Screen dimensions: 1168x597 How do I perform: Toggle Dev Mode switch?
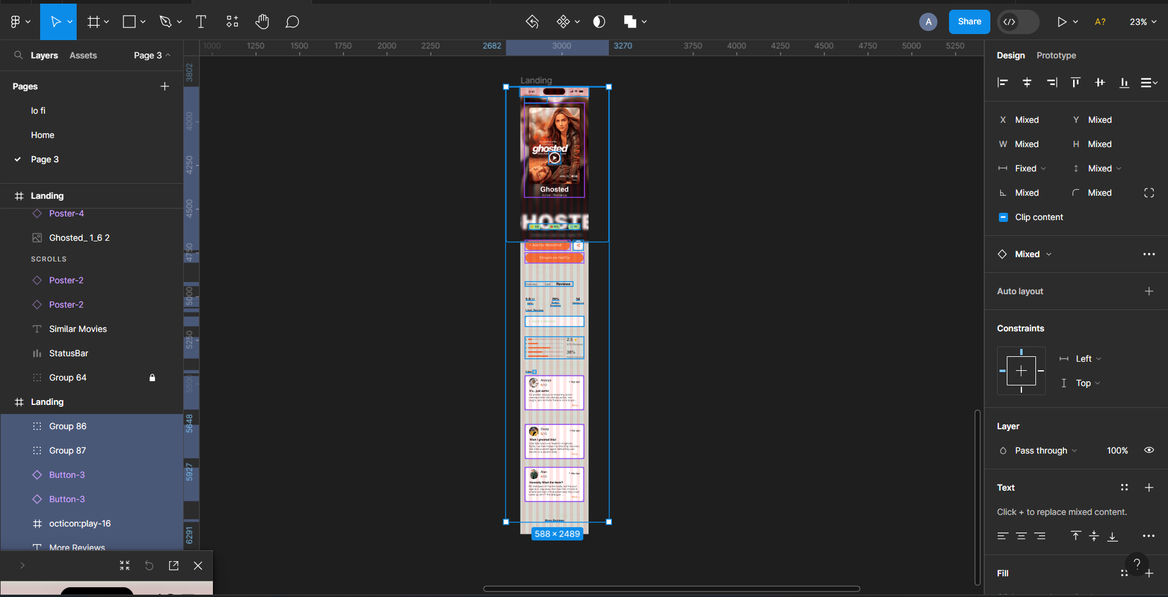click(x=1018, y=22)
